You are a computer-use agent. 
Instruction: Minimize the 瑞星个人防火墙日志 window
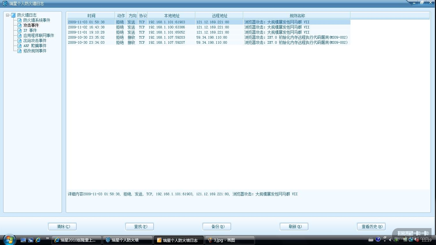pos(414,3)
